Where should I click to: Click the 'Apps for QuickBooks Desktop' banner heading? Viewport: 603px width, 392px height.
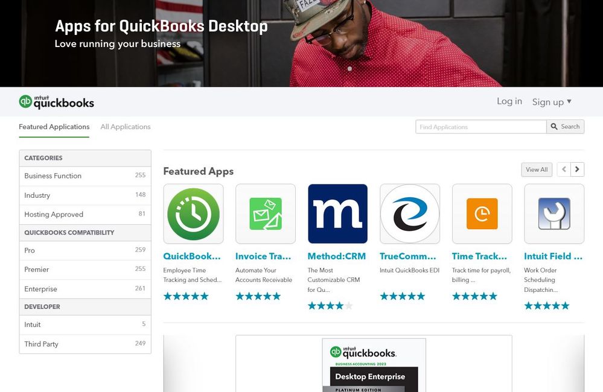coord(161,26)
